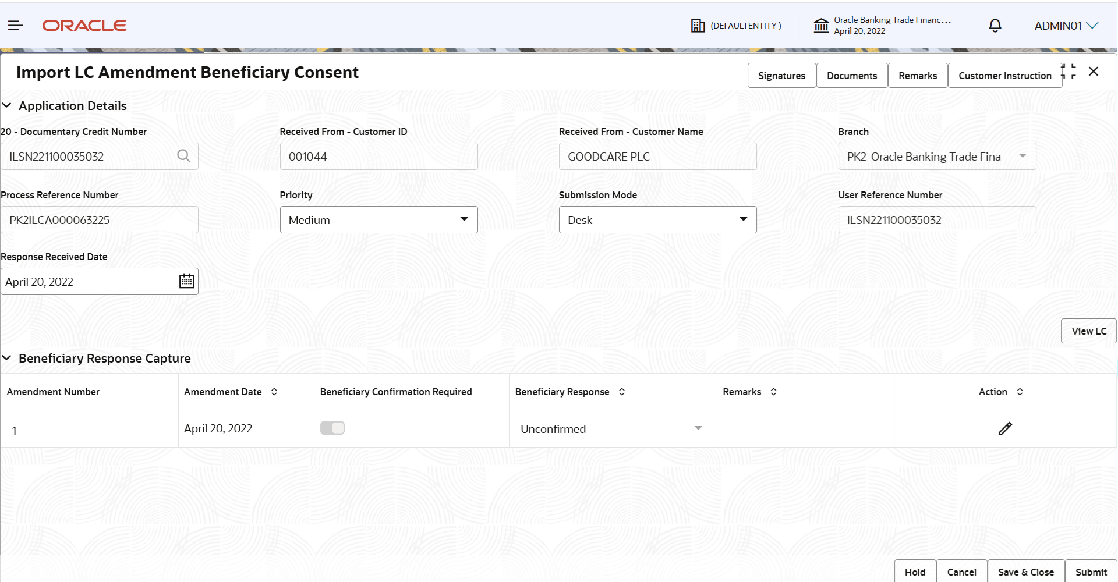The image size is (1118, 582).
Task: Click the User Reference Number field
Action: coord(937,220)
